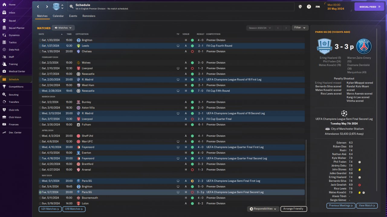Toggle the circle on the Fulham match row
The height and width of the screenshot is (217, 387).
click(40, 124)
